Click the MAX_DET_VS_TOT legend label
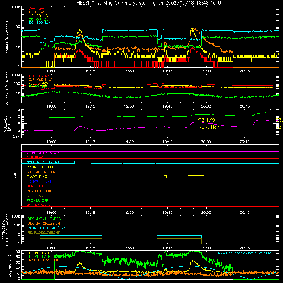This screenshot has height=283, width=283. click(44, 260)
